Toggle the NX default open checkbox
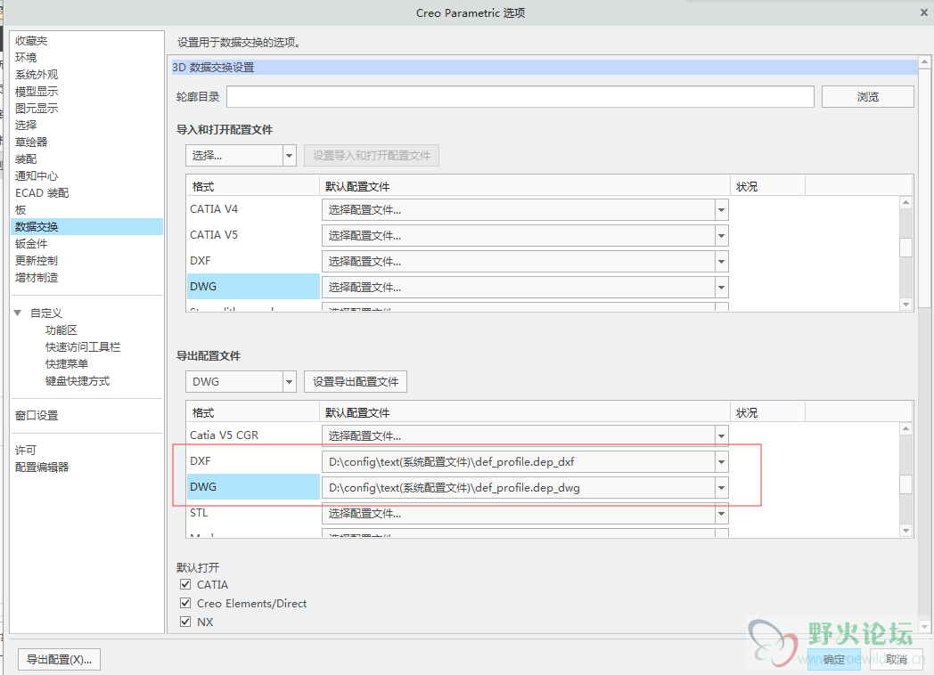 pyautogui.click(x=185, y=622)
